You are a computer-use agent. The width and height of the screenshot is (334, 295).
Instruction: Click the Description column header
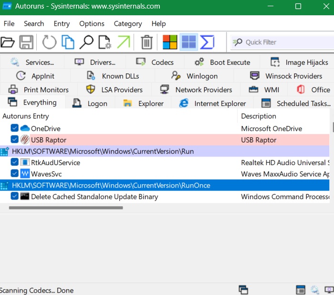pos(283,116)
